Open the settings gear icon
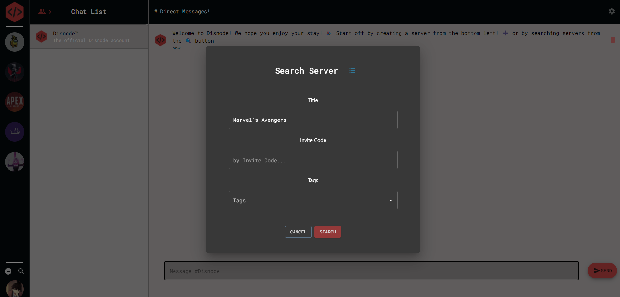The width and height of the screenshot is (620, 297). 612,11
